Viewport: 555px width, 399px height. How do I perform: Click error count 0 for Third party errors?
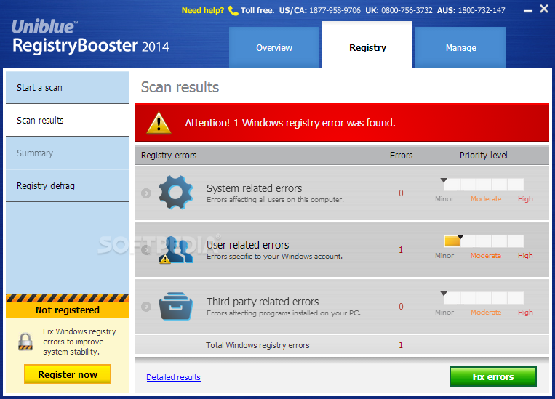(401, 307)
